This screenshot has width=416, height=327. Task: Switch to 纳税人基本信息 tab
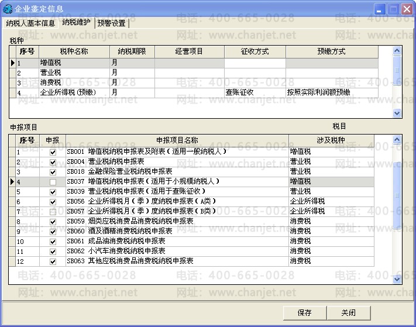30,23
